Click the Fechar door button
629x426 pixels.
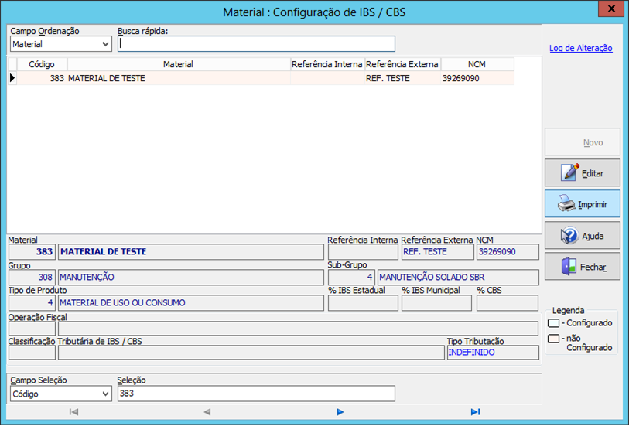[x=582, y=267]
